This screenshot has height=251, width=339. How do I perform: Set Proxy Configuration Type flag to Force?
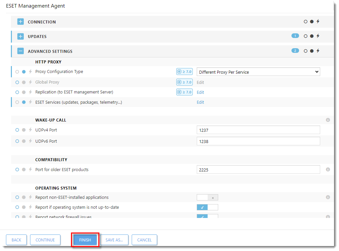(x=30, y=71)
